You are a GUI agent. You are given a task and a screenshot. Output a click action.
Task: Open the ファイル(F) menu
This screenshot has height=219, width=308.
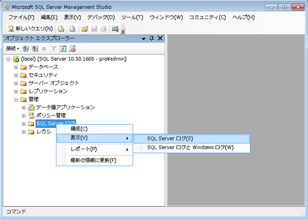(21, 17)
